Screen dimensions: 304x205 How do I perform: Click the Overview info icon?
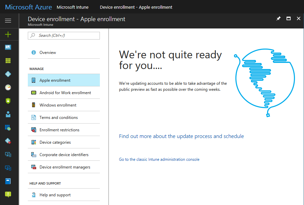(x=34, y=53)
